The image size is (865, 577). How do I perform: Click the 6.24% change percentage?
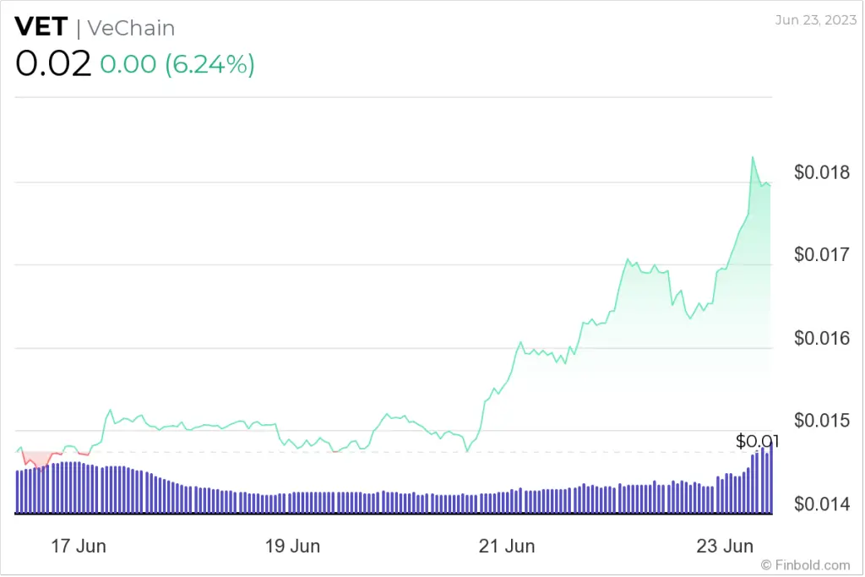click(x=209, y=65)
